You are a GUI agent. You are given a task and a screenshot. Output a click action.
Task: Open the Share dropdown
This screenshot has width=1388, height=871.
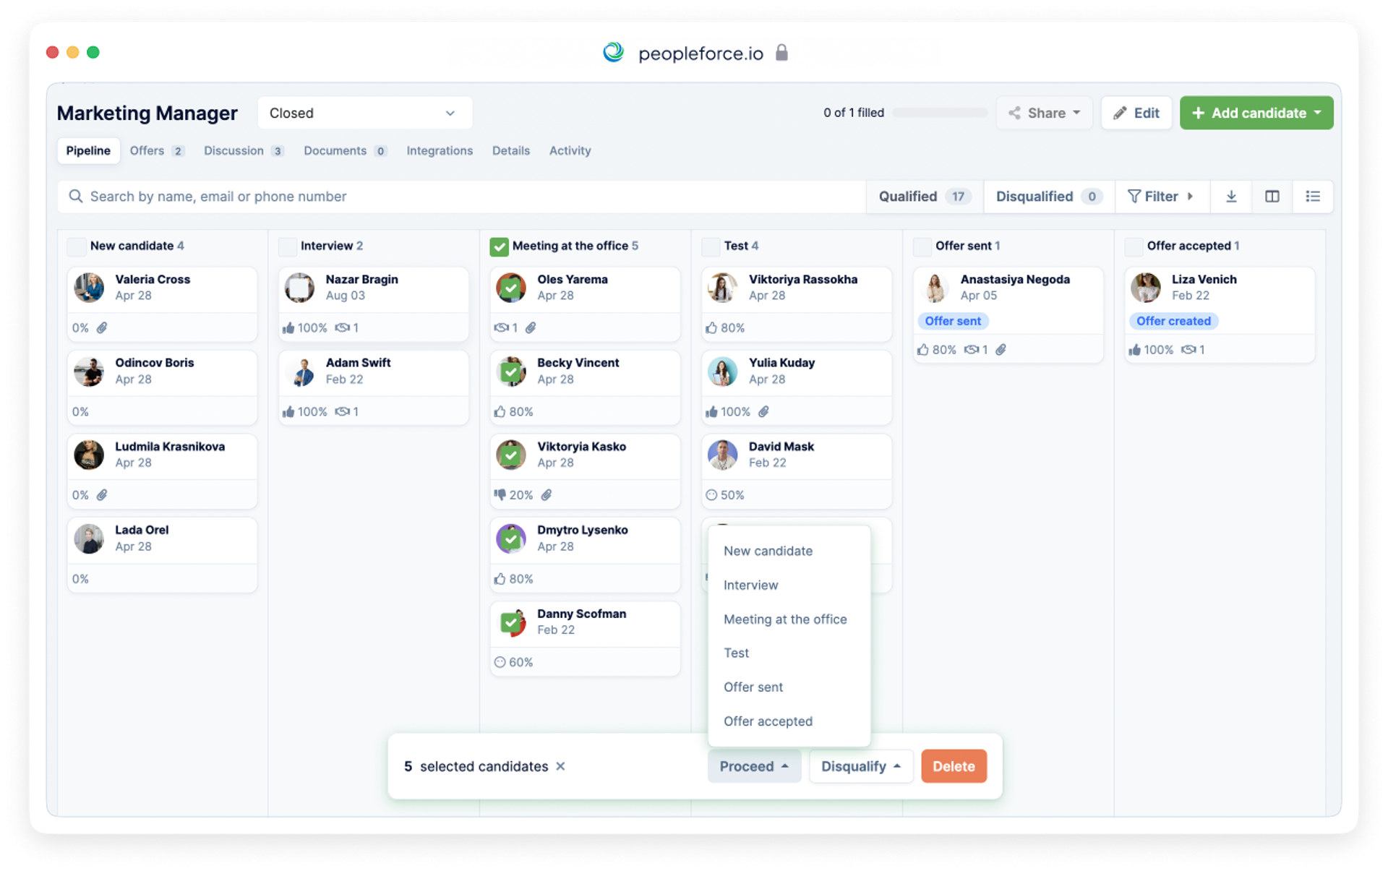point(1044,113)
